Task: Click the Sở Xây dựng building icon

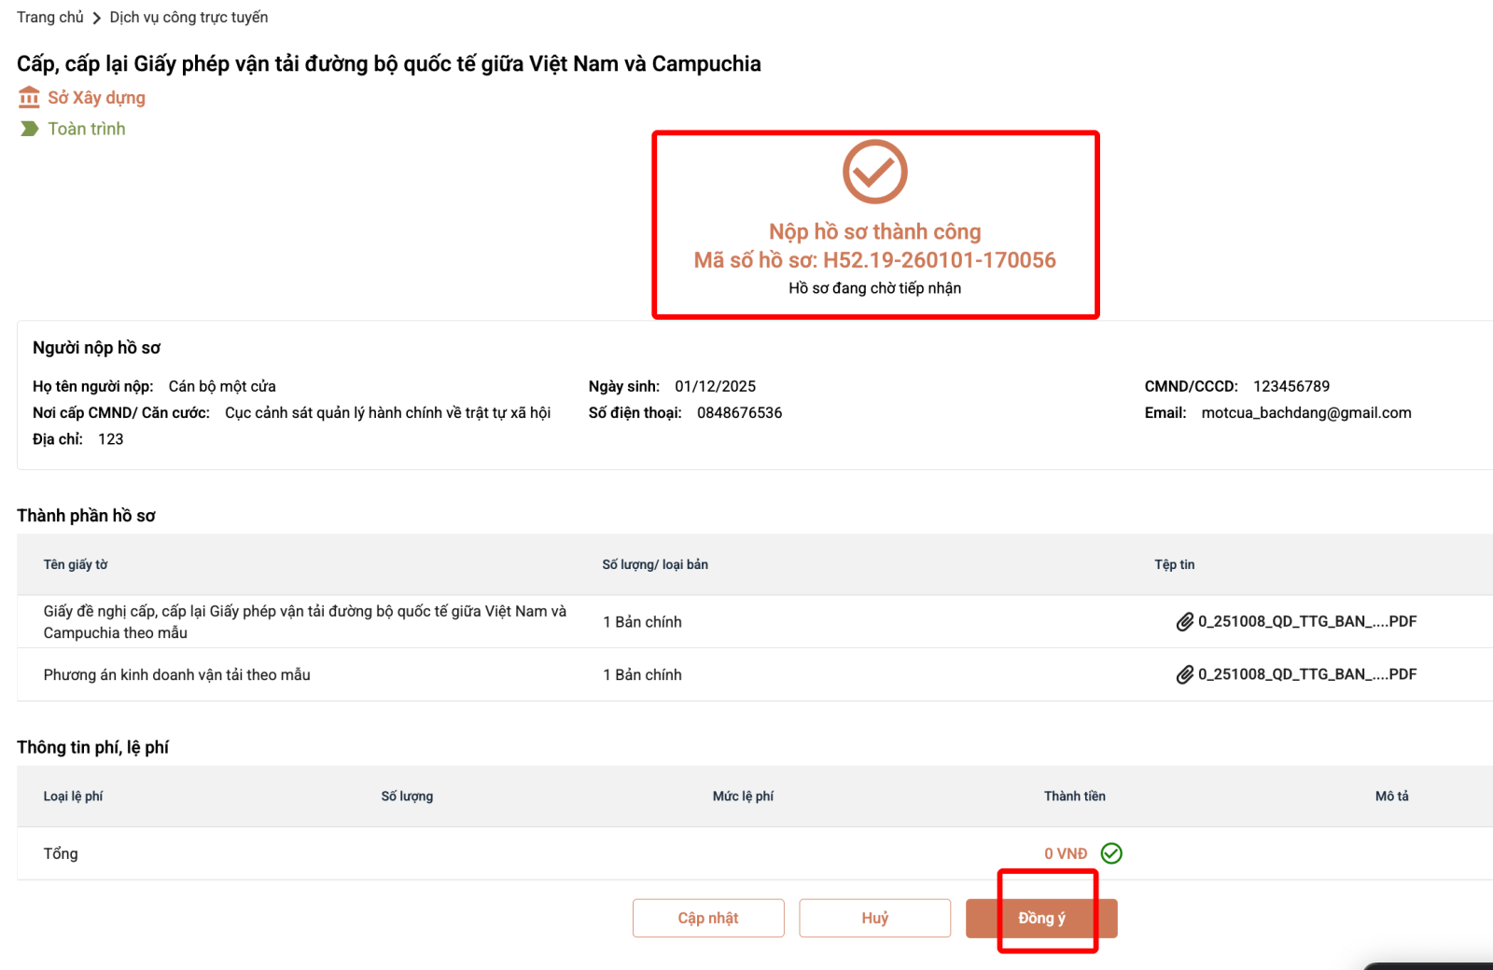Action: click(29, 97)
